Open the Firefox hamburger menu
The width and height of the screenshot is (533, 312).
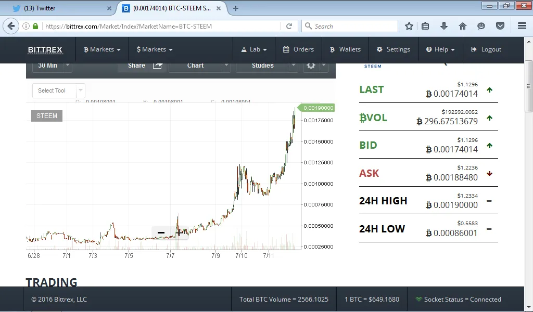point(522,26)
